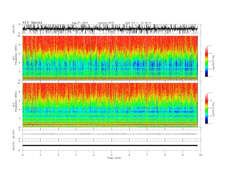Click time axis tick label '5'

(112, 155)
